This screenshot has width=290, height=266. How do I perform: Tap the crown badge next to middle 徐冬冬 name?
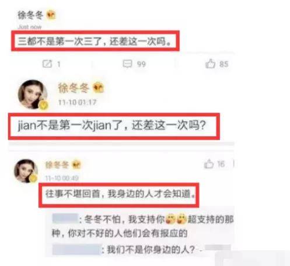click(98, 88)
